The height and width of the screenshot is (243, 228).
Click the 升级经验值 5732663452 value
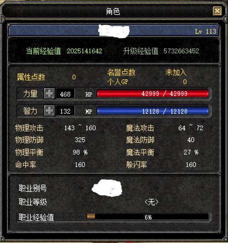point(181,51)
